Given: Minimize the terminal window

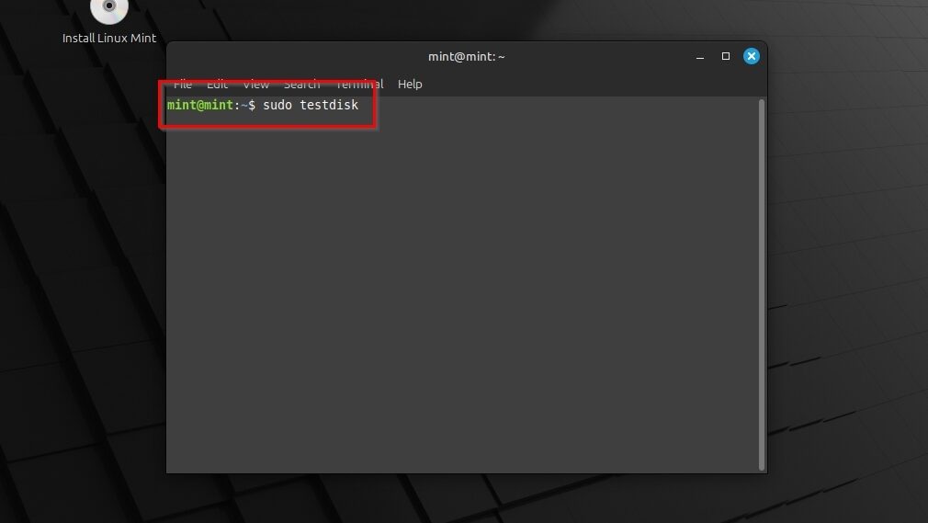Looking at the screenshot, I should click(699, 56).
